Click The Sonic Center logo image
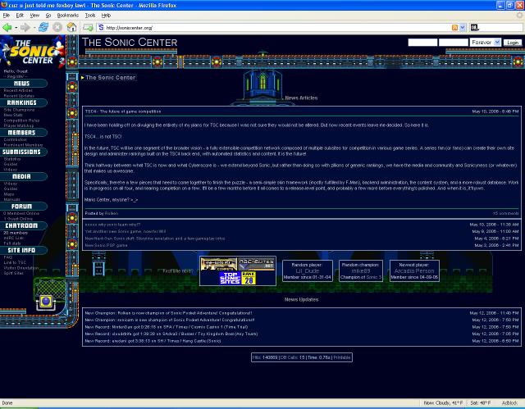 pos(33,52)
